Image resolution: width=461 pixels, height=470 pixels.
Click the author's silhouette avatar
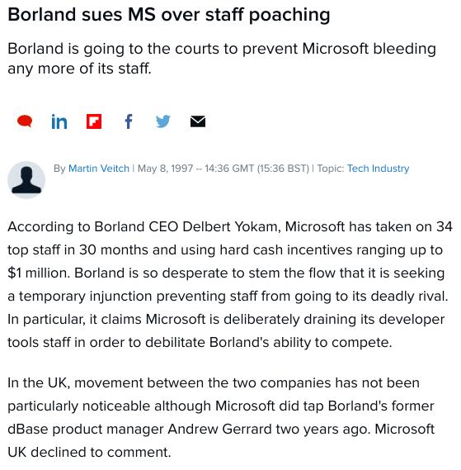[26, 180]
